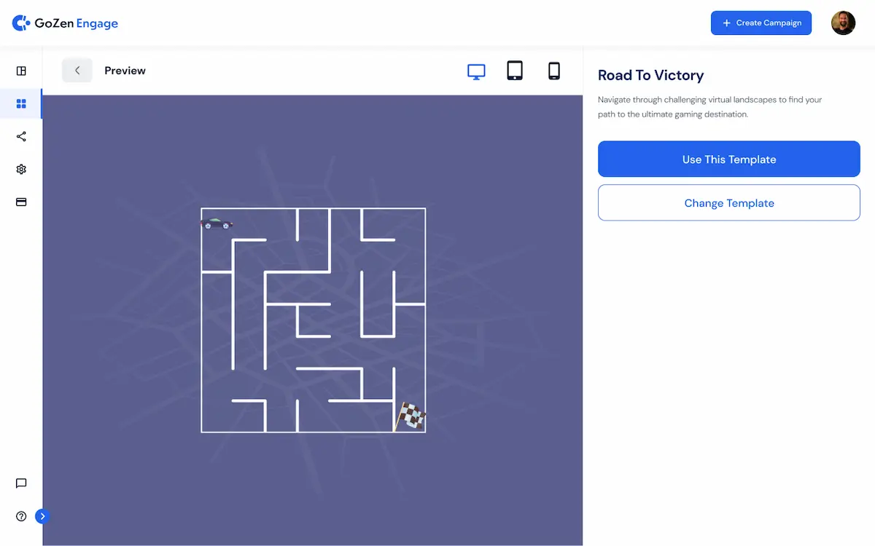Click the Road To Victory heading
This screenshot has height=546, width=875.
coord(650,76)
